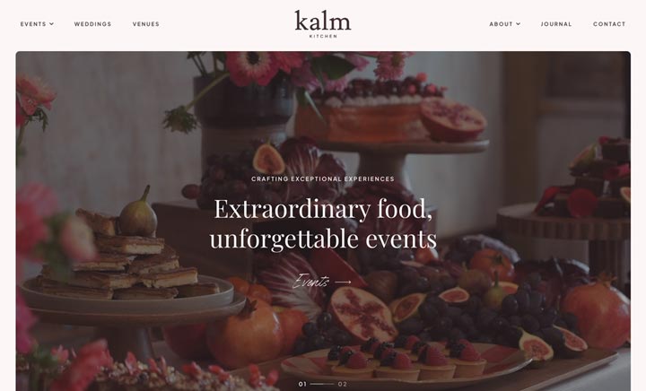Switch to slide 02 indicator
This screenshot has width=646, height=391.
pyautogui.click(x=343, y=384)
